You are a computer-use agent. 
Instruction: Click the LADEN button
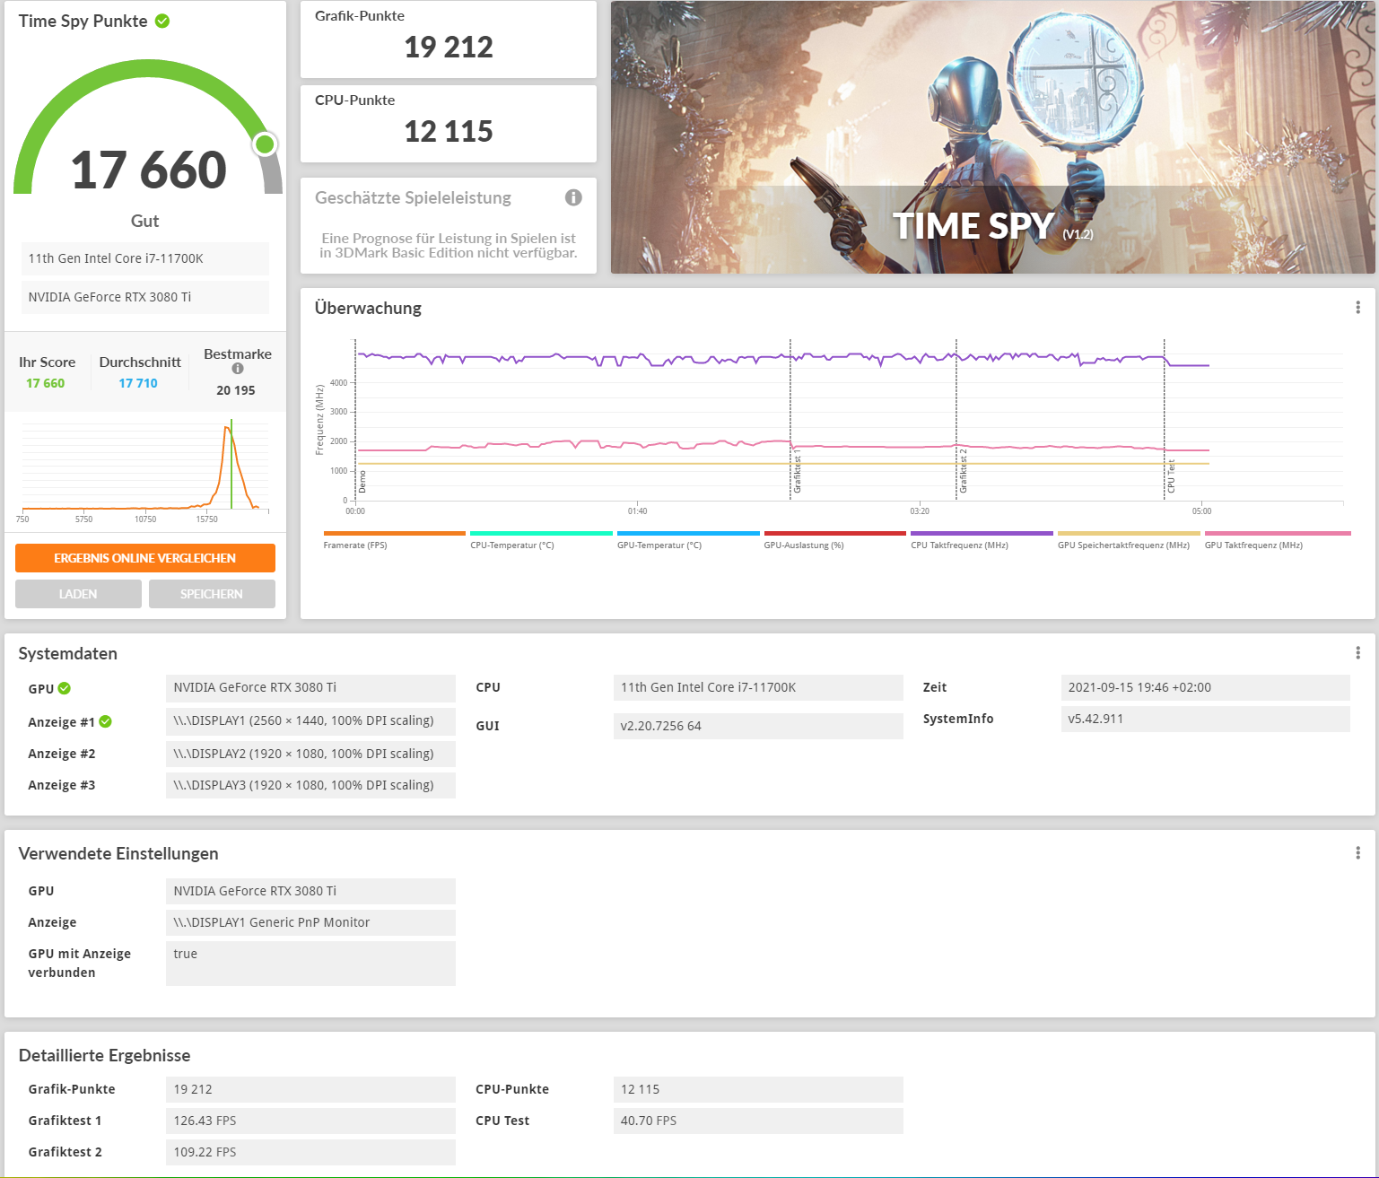(78, 594)
